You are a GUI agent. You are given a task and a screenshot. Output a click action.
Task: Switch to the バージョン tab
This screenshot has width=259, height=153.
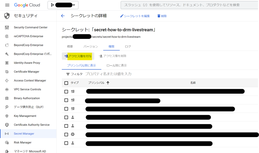tap(91, 47)
